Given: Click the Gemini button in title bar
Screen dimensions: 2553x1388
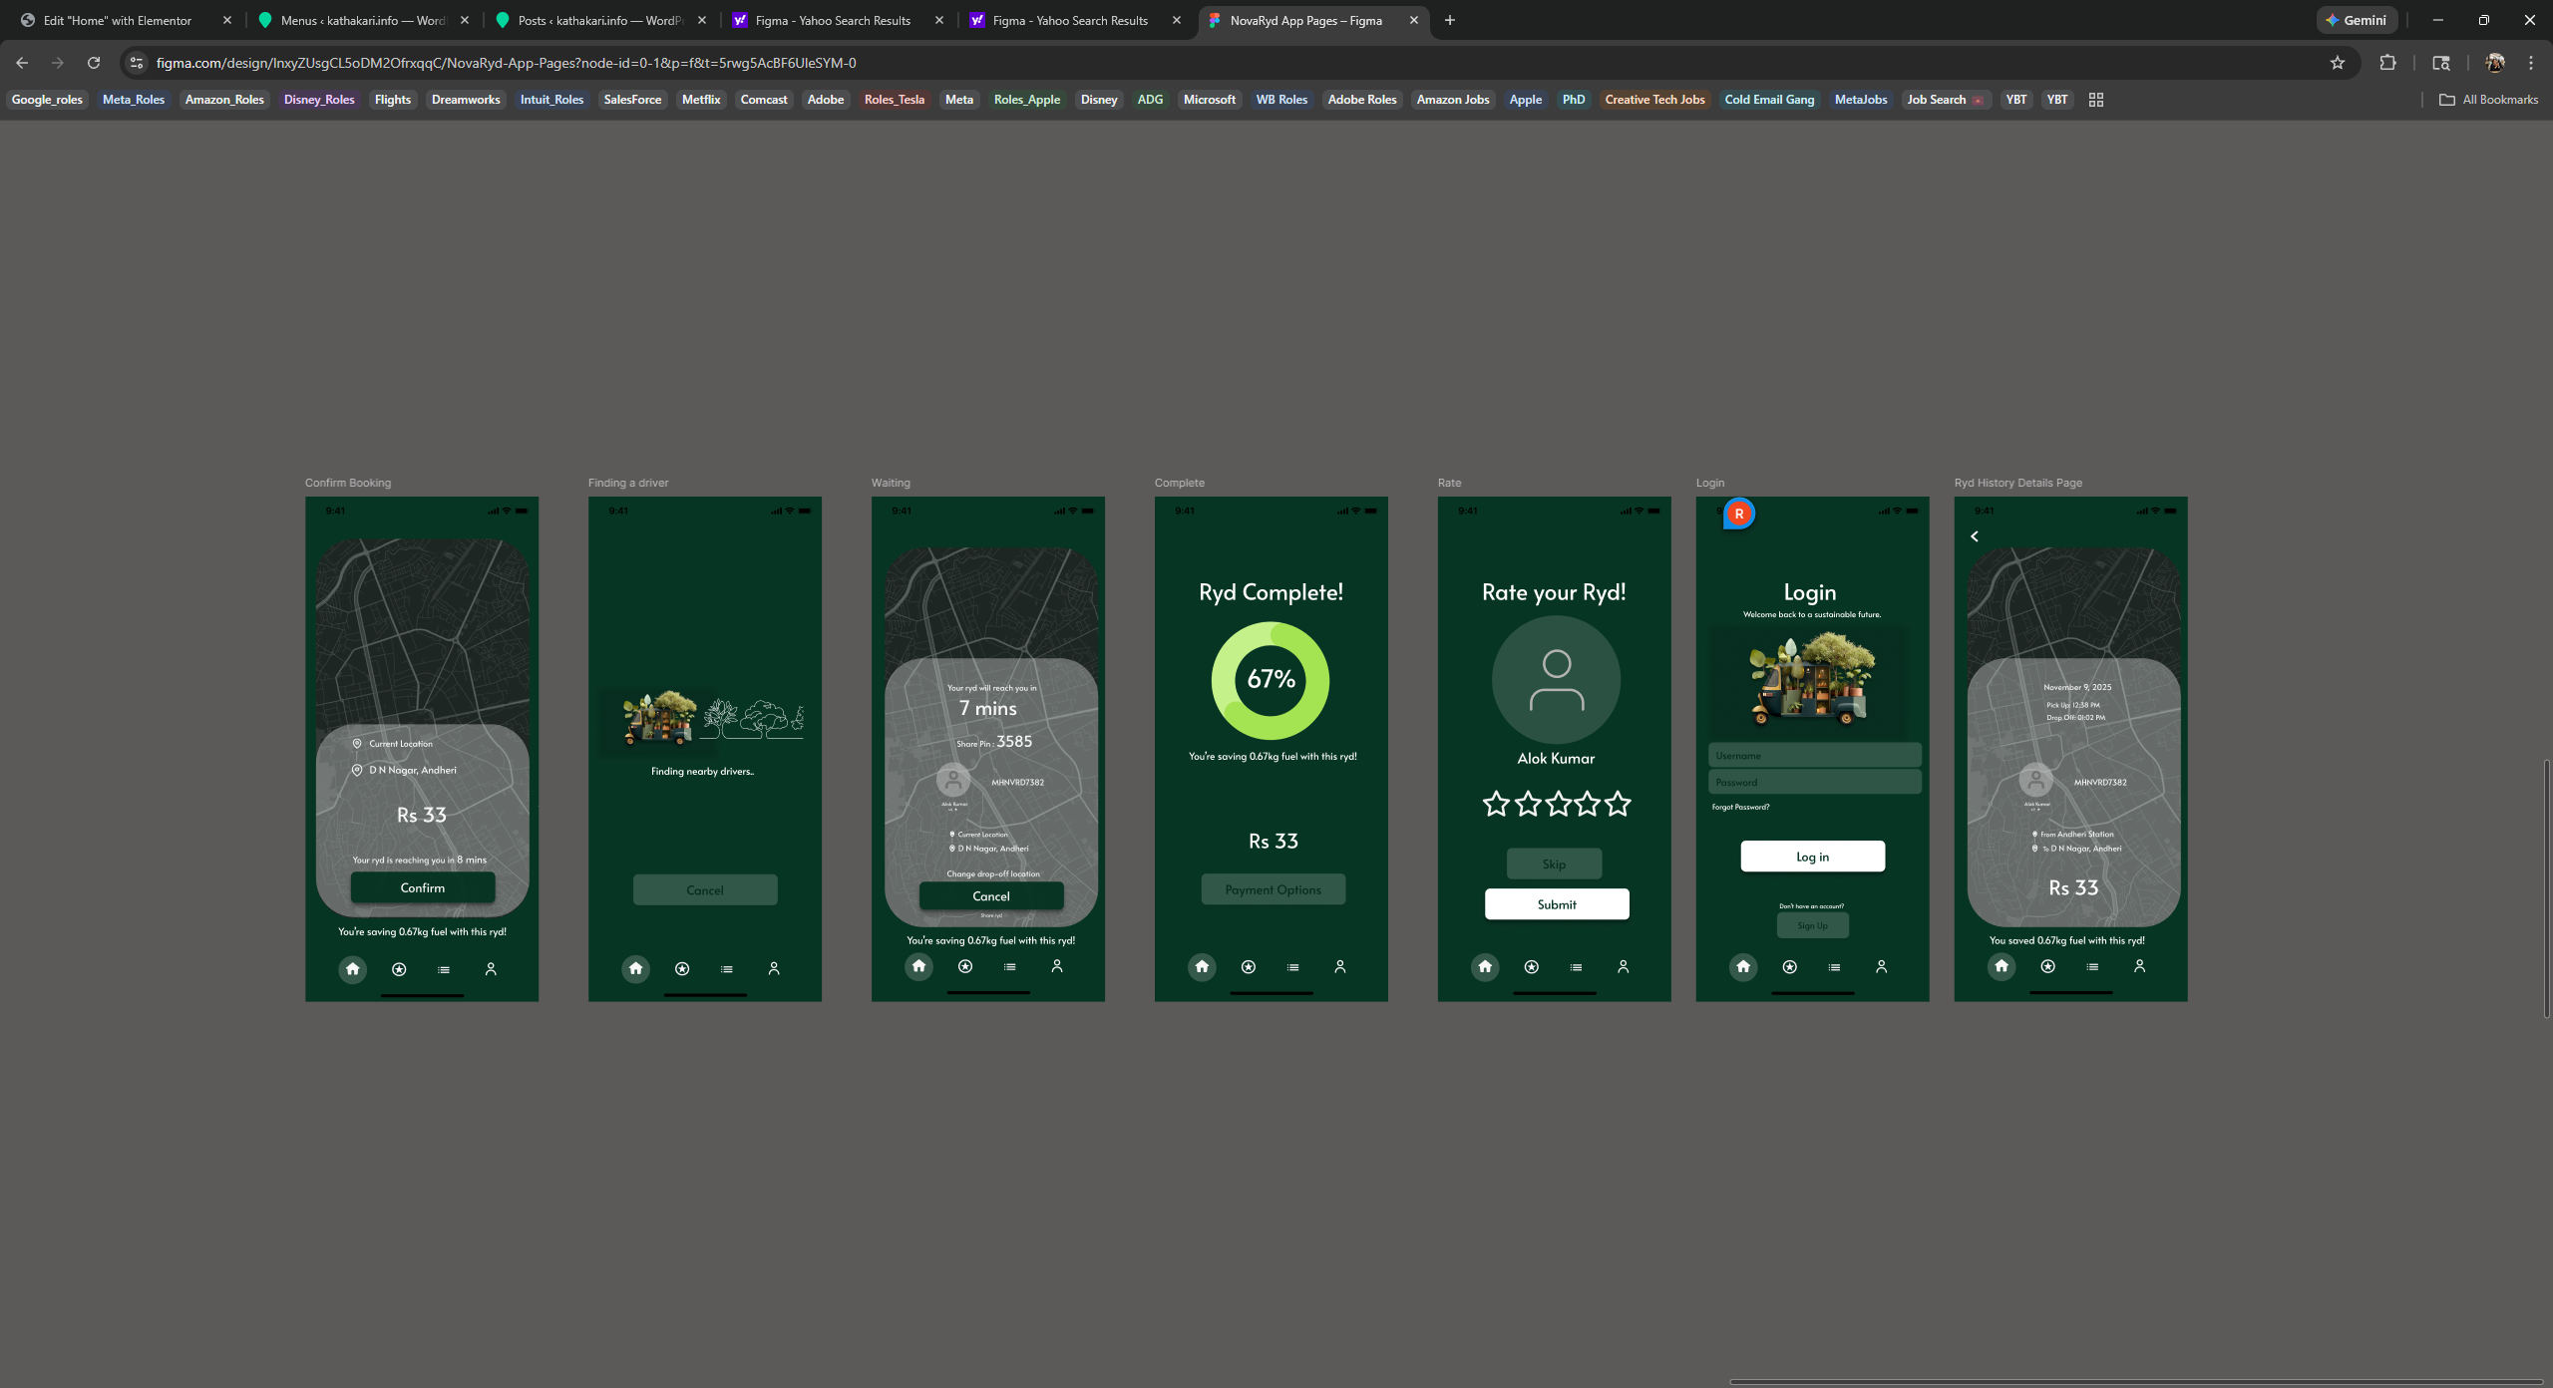Looking at the screenshot, I should tap(2357, 20).
